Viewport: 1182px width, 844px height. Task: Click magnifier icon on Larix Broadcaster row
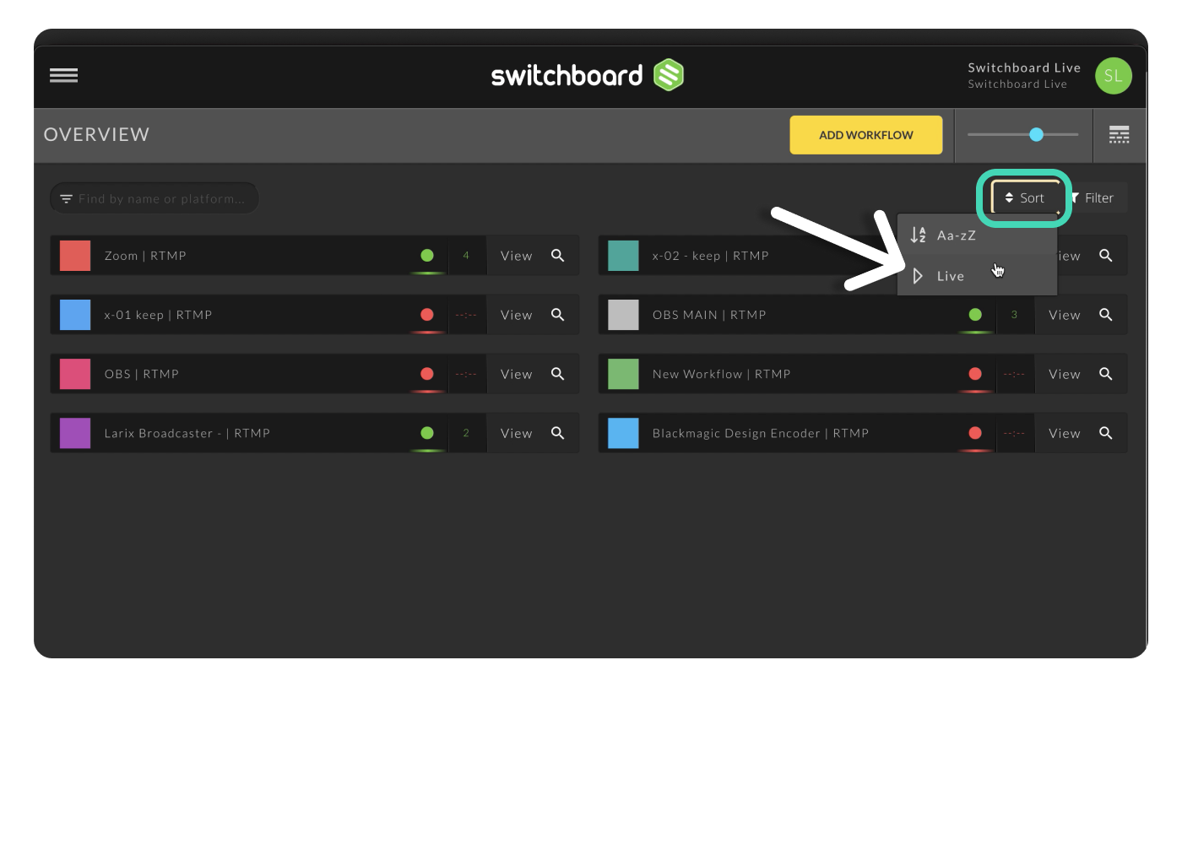click(558, 432)
